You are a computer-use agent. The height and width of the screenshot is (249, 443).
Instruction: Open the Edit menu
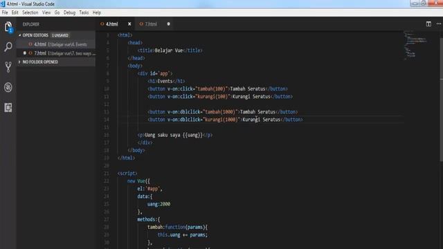pyautogui.click(x=15, y=12)
